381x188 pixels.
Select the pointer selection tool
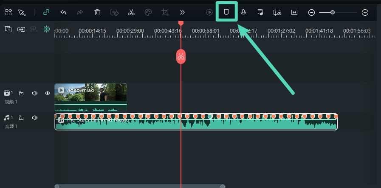pos(22,12)
